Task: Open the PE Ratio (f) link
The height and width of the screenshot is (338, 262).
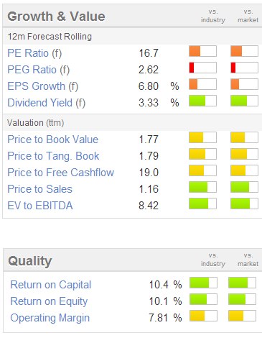Action: coord(34,53)
